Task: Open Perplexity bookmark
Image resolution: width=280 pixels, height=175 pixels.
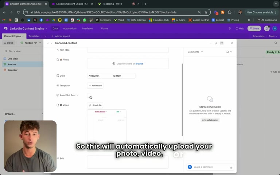Action: click(x=103, y=20)
